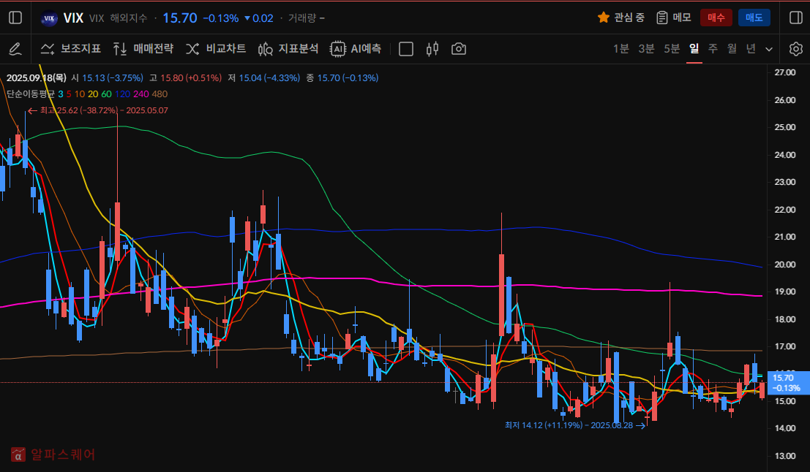Take chart snapshot with camera icon

[x=459, y=49]
